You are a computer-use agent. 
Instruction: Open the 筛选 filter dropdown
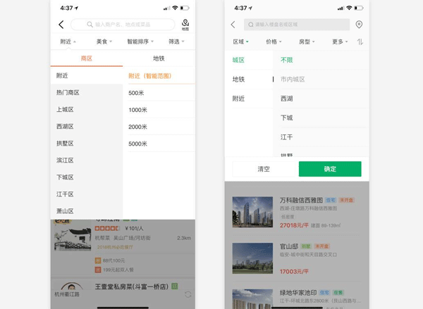tap(176, 42)
